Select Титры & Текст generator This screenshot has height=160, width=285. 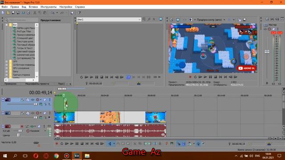coord(25,48)
